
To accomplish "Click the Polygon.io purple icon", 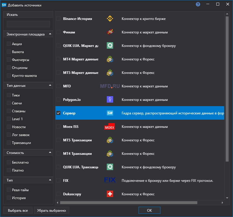I will 110,99.
